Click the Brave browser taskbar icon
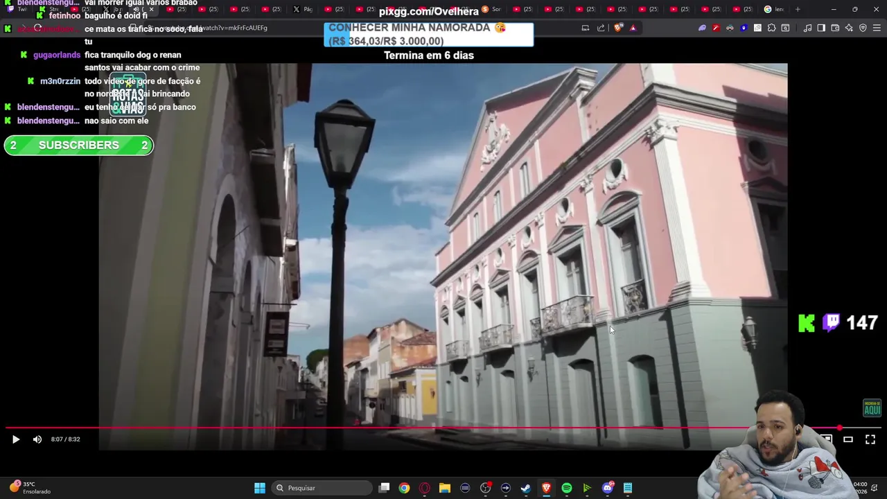887x499 pixels. [x=546, y=488]
